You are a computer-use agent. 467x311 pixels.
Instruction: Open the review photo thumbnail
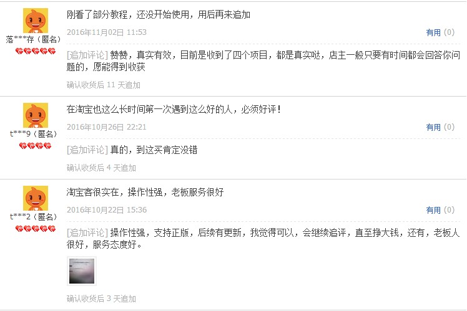point(82,271)
